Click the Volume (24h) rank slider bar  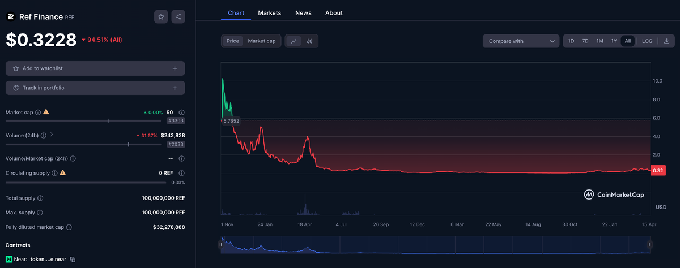[83, 144]
